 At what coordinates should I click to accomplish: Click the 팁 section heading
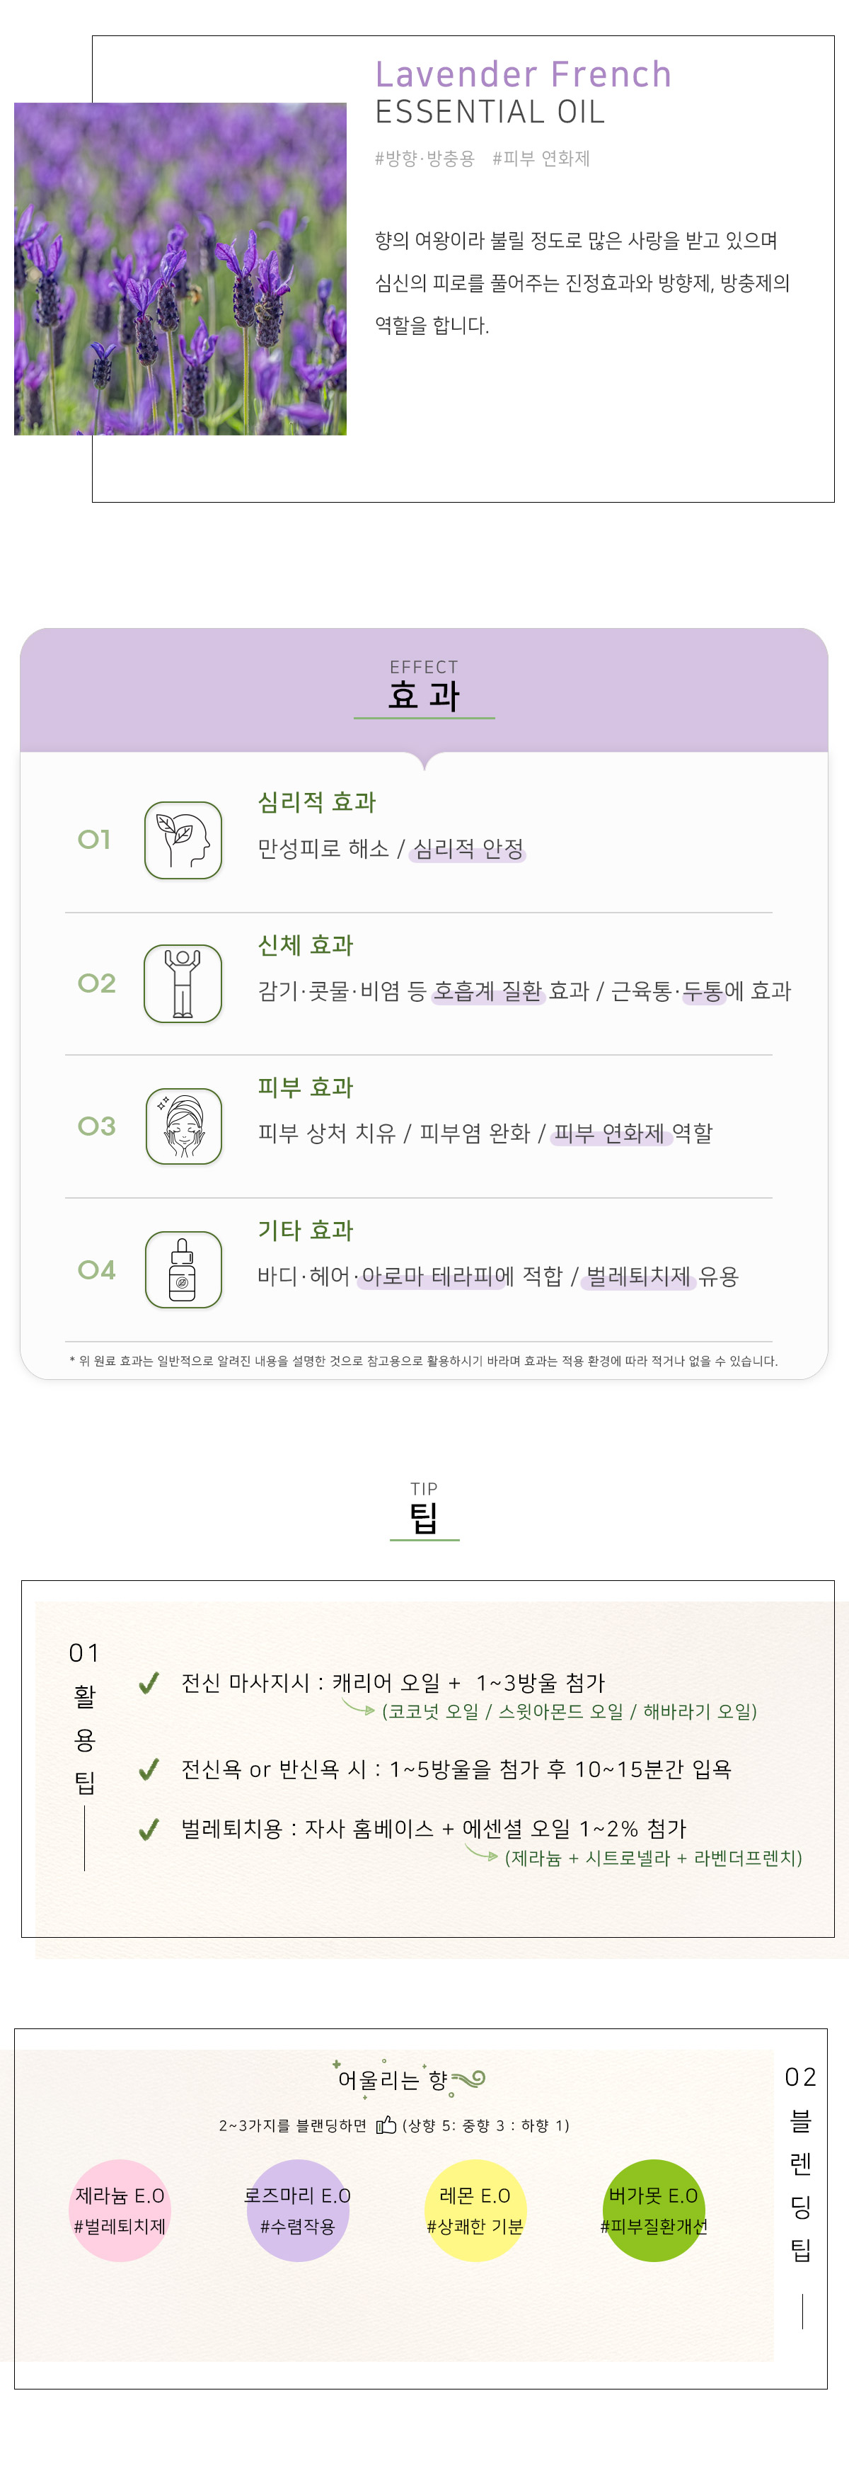424,1518
